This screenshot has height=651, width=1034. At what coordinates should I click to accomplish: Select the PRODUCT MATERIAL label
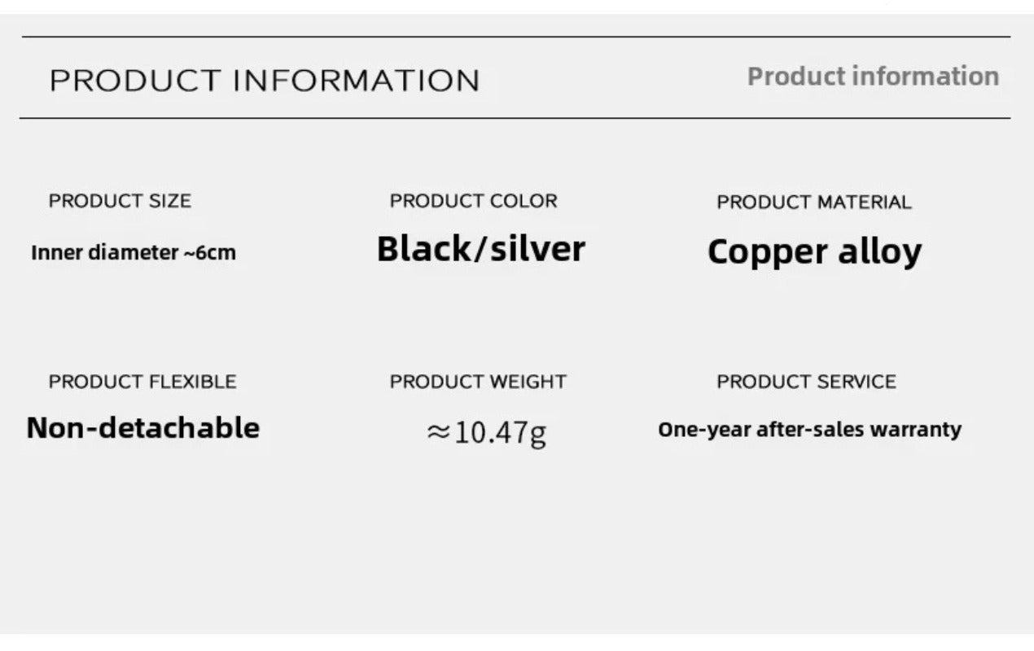813,203
